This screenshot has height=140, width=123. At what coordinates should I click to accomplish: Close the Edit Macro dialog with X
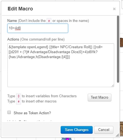click(114, 9)
